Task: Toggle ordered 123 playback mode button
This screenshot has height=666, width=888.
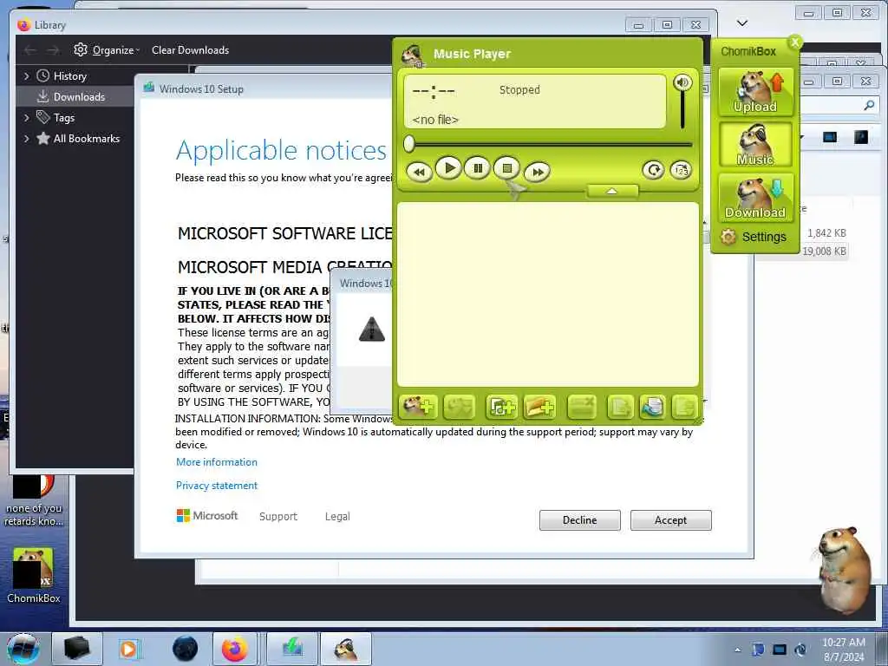Action: click(x=681, y=170)
